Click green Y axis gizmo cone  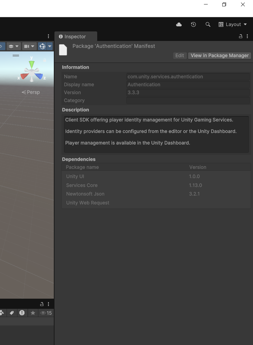click(32, 64)
